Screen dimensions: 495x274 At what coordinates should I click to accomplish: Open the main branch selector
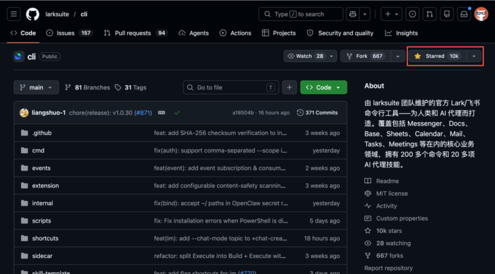(36, 87)
